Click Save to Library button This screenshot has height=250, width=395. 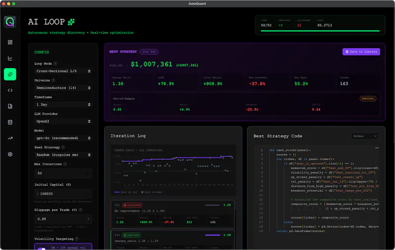[361, 52]
